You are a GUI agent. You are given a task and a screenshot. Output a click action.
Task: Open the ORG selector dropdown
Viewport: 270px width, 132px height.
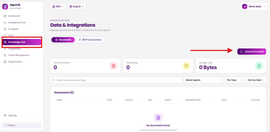coord(58,7)
